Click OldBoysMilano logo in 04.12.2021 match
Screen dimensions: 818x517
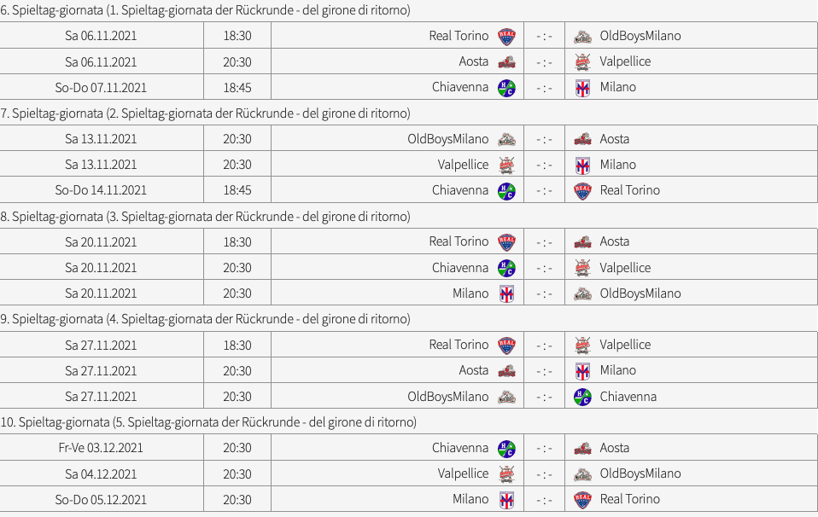tap(582, 474)
